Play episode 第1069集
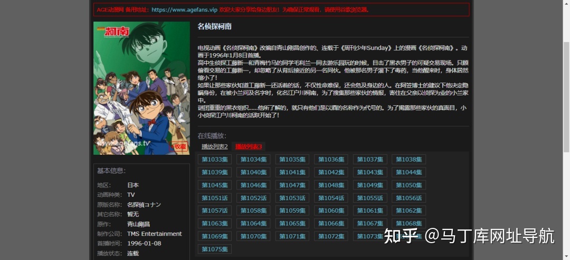570x260 pixels. pyautogui.click(x=215, y=236)
